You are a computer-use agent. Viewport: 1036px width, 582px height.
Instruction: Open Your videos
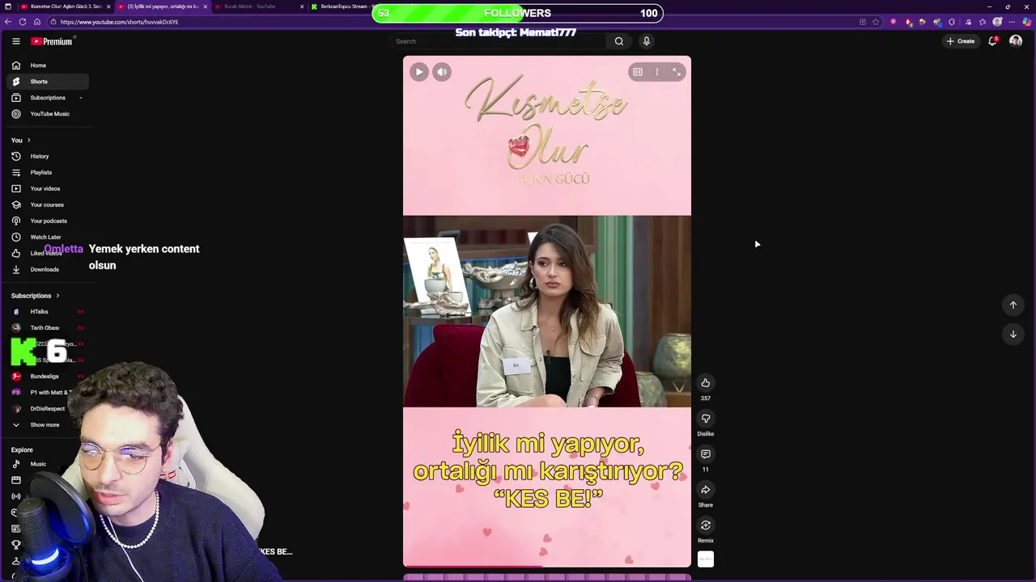[48, 188]
